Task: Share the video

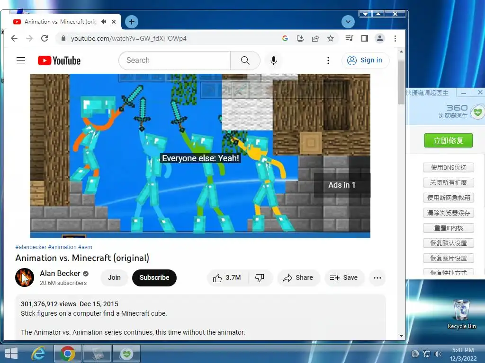Action: click(298, 277)
